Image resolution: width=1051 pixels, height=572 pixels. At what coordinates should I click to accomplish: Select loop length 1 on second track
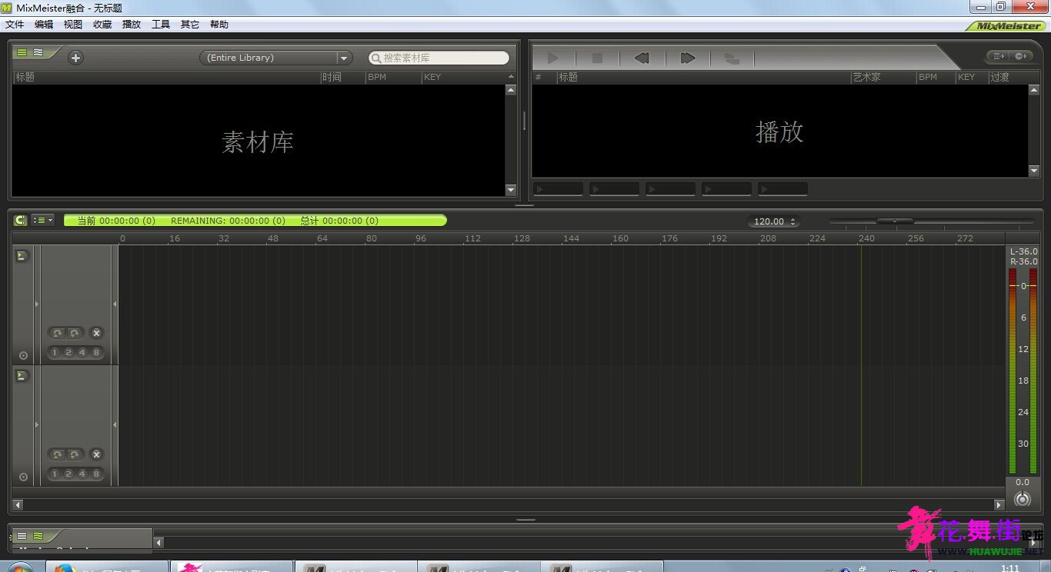coord(55,474)
